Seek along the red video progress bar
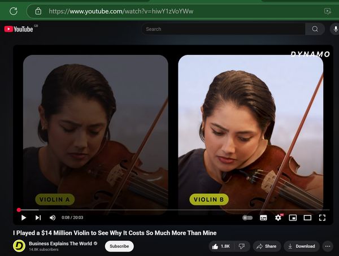Screen dimensions: 339x256 click(x=174, y=210)
